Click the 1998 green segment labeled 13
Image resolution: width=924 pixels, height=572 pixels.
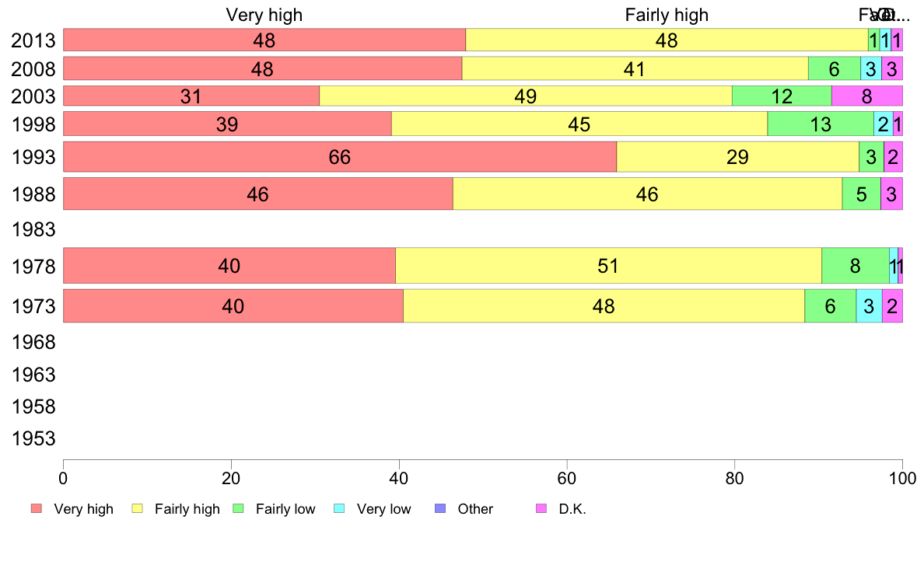point(820,124)
